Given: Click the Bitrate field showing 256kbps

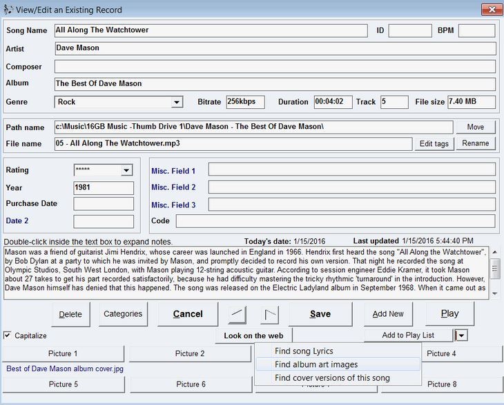Looking at the screenshot, I should (x=246, y=102).
